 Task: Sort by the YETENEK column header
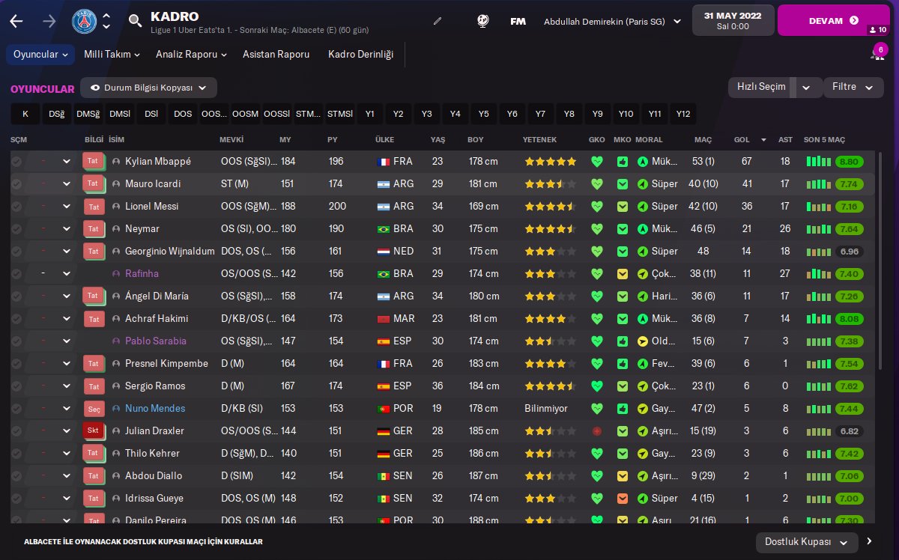pos(539,140)
